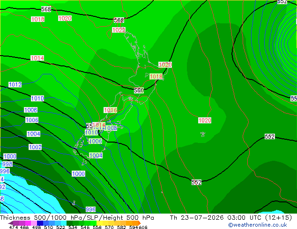Click the bright magenta swatch in the legend
Viewport: 297px width, 229px height.
(28, 223)
